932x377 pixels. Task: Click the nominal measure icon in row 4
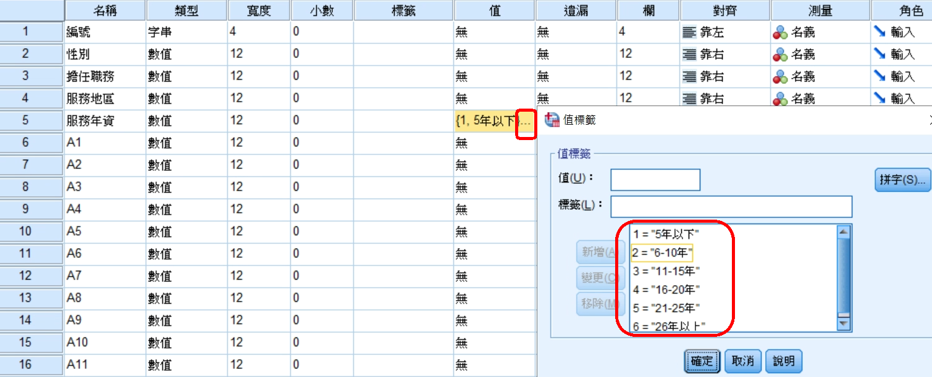[x=780, y=99]
